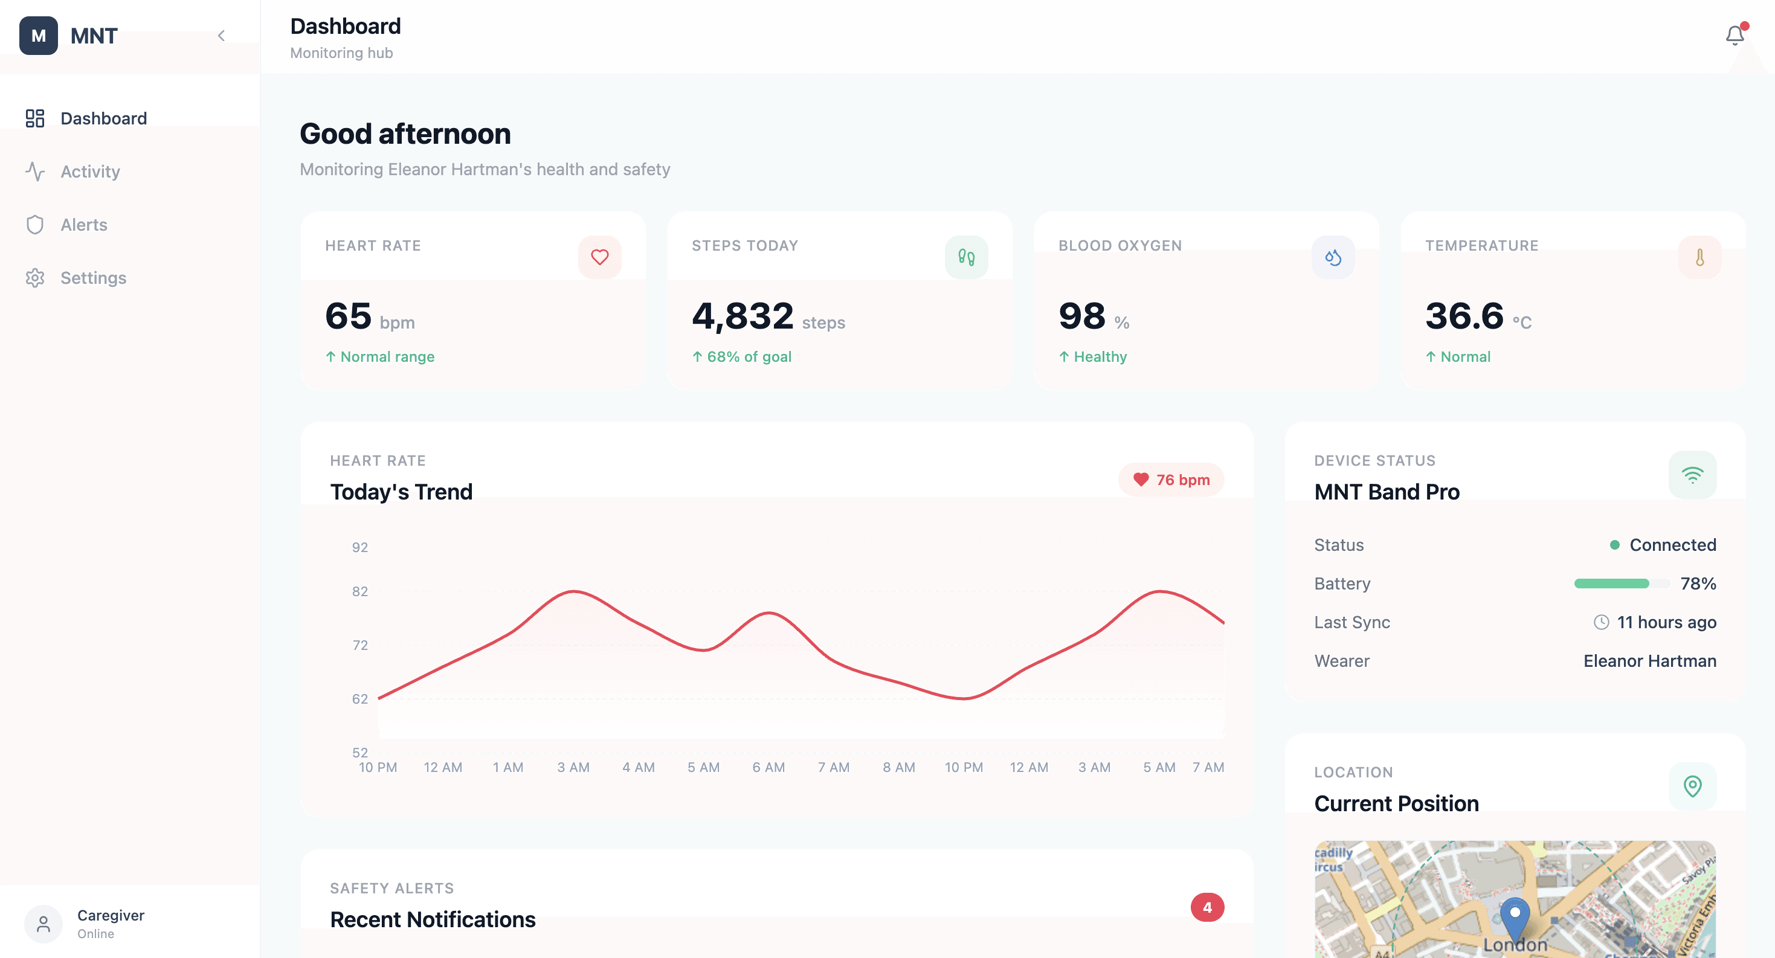Screen dimensions: 1775x958
Task: Click the Caregiver profile avatar icon
Action: click(x=43, y=924)
